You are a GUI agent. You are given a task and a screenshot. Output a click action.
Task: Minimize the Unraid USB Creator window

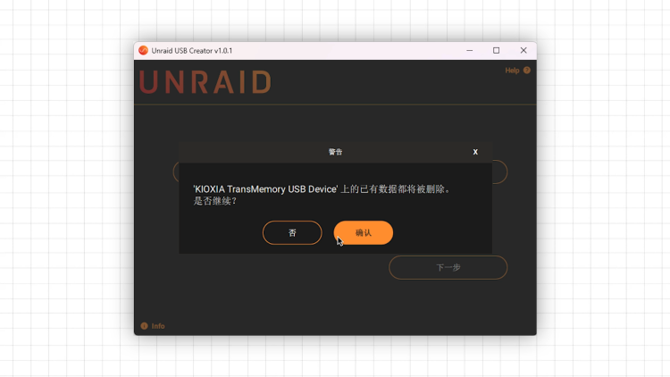[x=470, y=50]
